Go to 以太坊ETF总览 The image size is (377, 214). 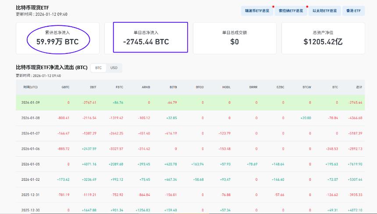(x=324, y=11)
